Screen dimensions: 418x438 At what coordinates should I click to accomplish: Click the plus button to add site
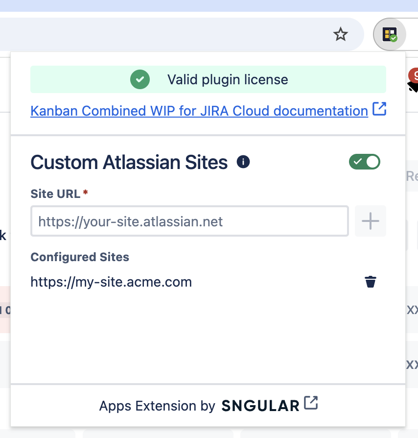coord(371,221)
